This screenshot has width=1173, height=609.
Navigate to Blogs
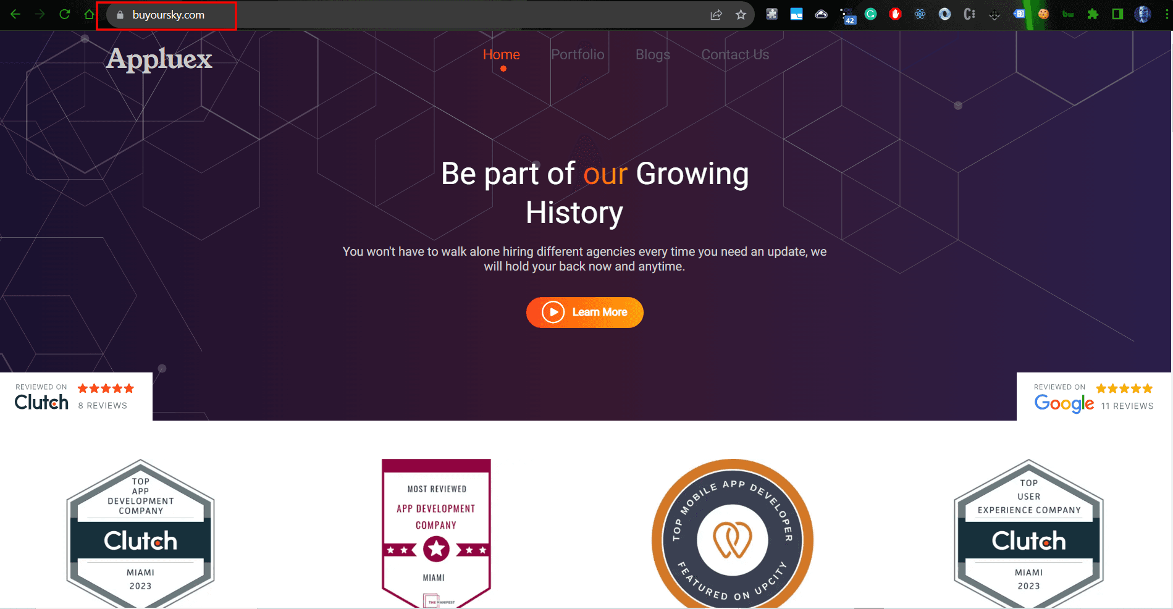click(653, 55)
